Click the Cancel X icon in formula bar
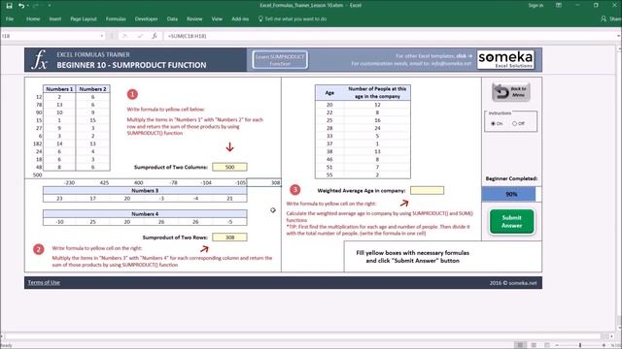Viewport: 622px width, 349px height. click(124, 36)
